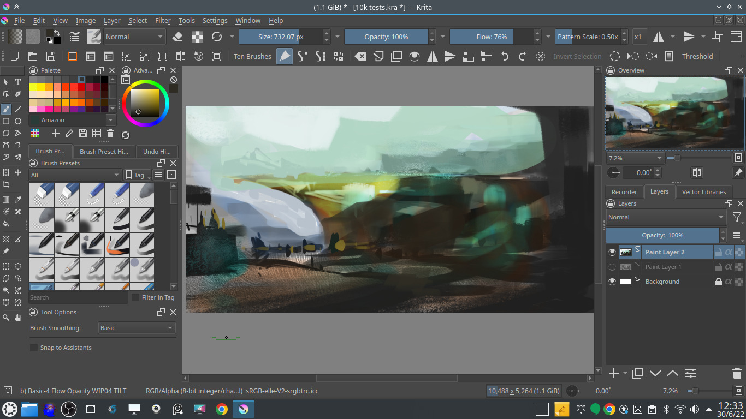Viewport: 746px width, 419px height.
Task: Open the Filter menu
Action: tap(163, 20)
